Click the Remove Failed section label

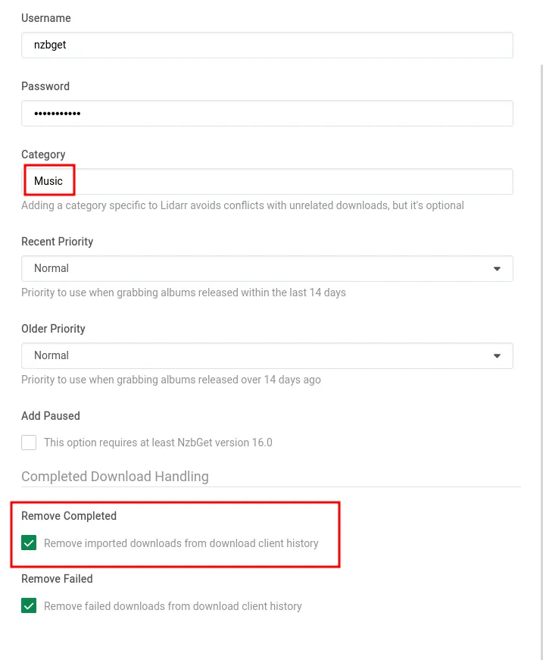(x=57, y=579)
